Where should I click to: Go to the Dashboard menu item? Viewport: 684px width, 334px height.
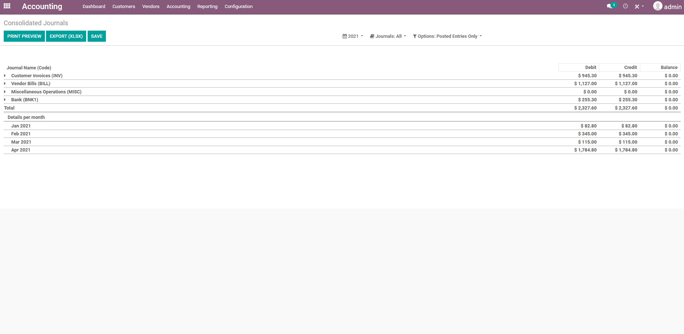[94, 6]
